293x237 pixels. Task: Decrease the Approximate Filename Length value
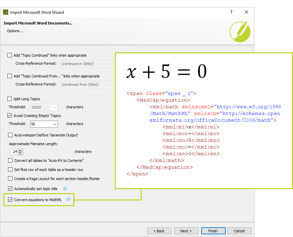coord(20,153)
